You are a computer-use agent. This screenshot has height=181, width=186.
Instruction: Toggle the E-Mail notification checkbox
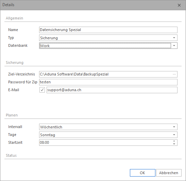42,90
